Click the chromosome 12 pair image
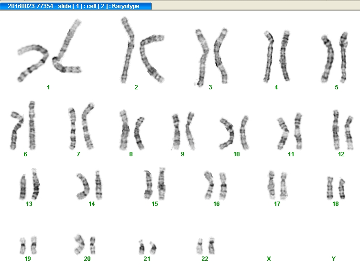The height and width of the screenshot is (278, 360). pos(343,129)
